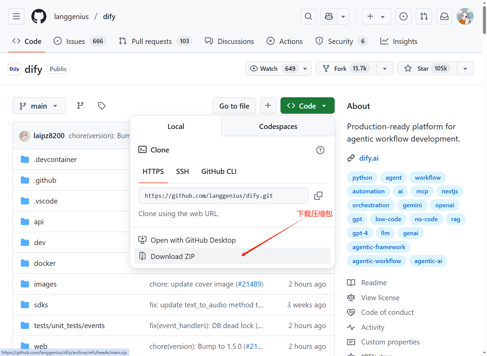Open the .vscode folder

coord(46,201)
